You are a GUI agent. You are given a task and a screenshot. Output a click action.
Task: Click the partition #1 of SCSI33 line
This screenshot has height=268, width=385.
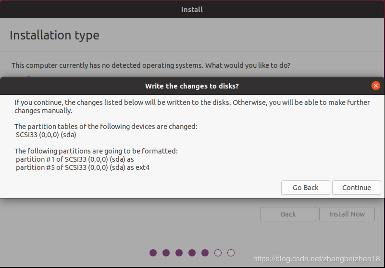point(78,159)
